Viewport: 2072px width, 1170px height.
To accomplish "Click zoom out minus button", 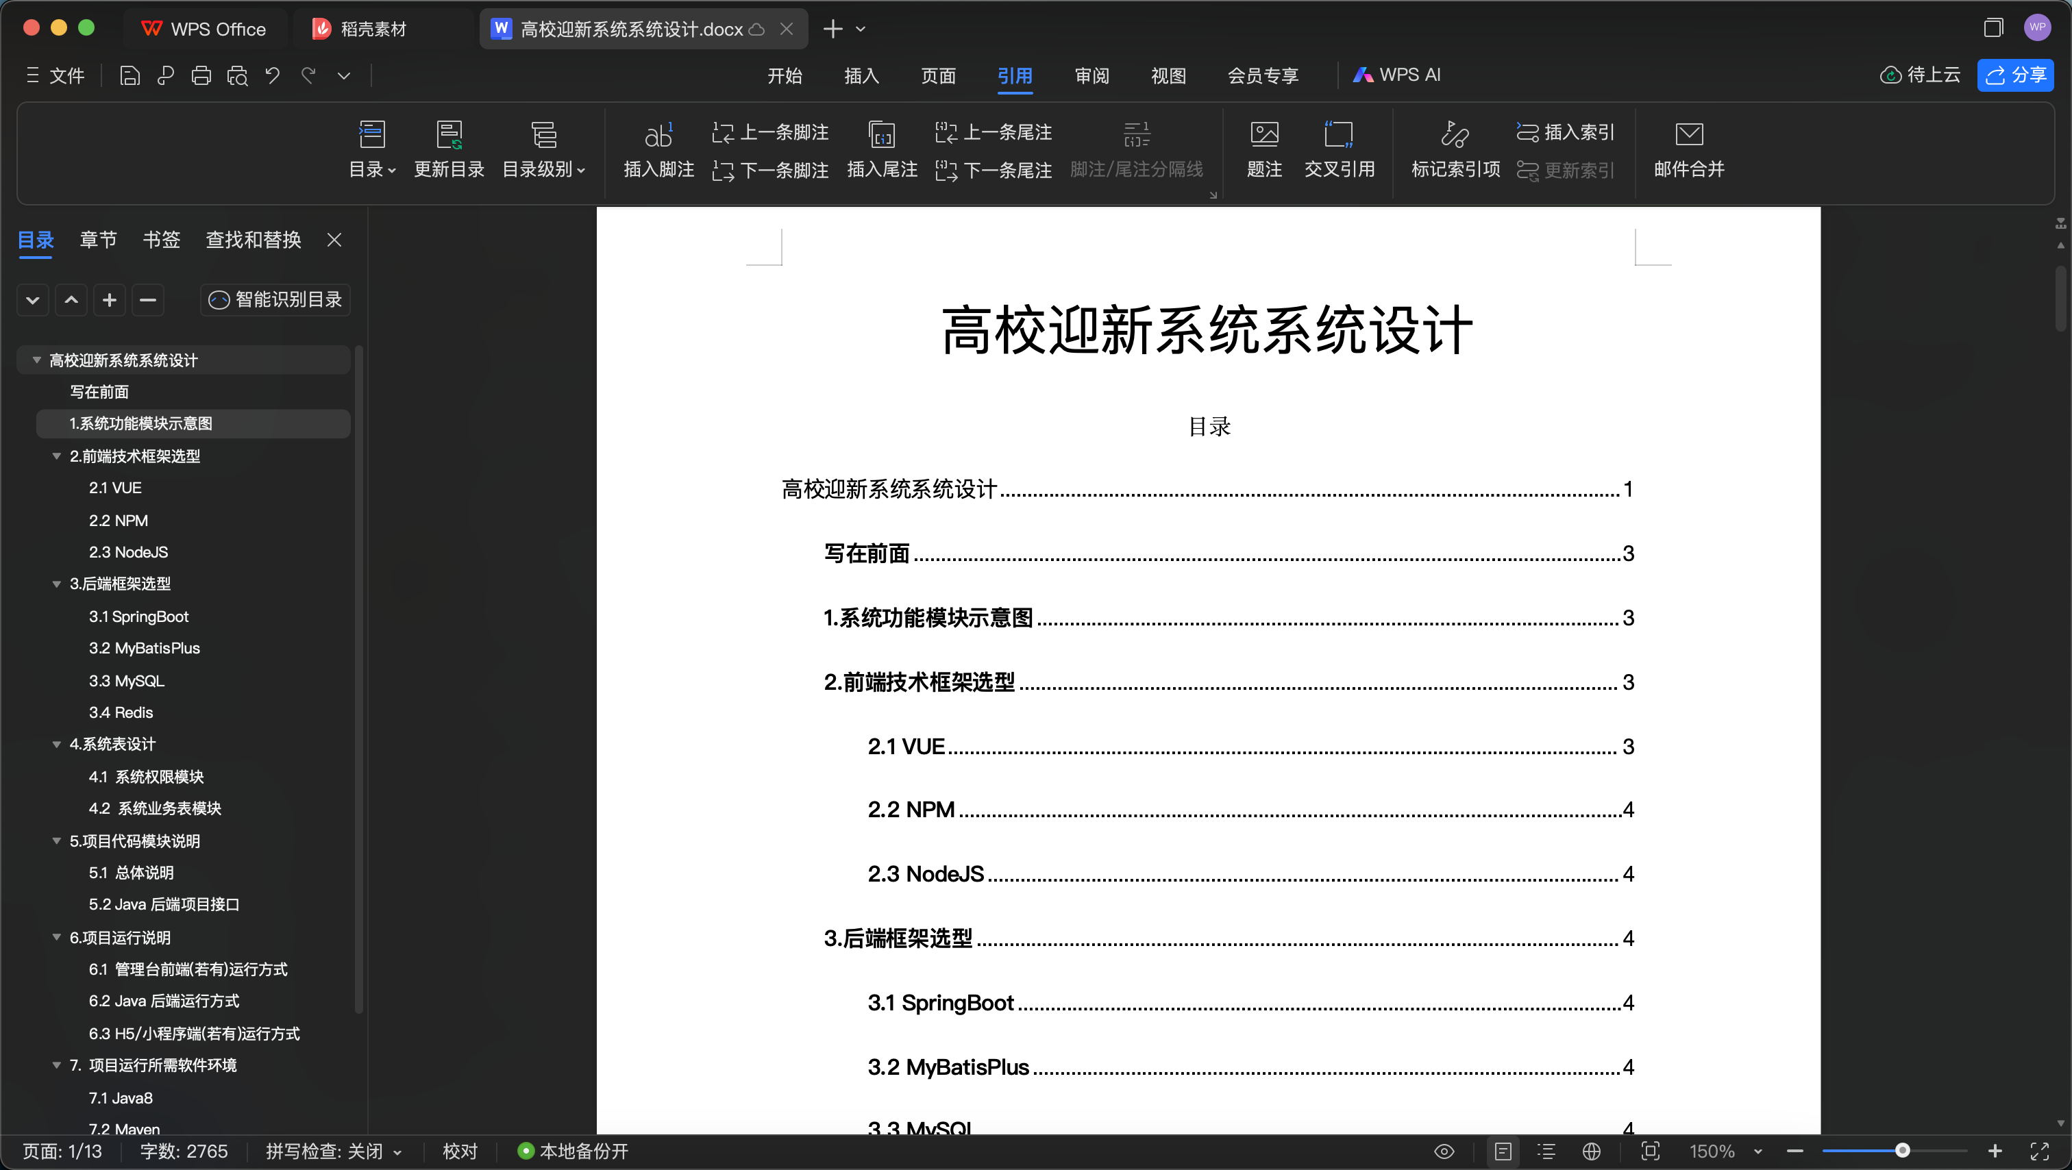I will click(x=1795, y=1151).
